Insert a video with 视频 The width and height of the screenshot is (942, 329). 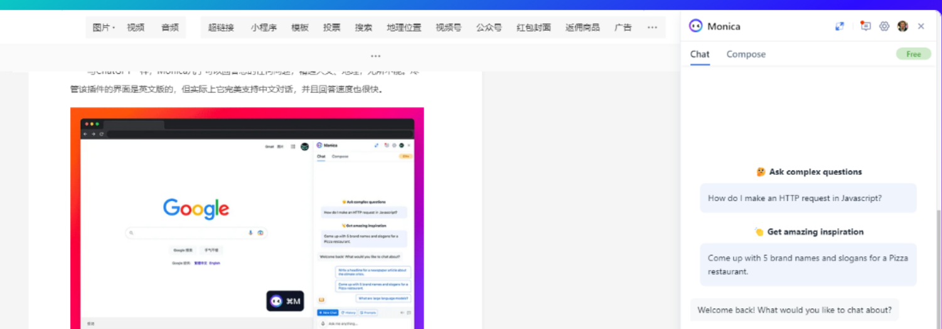click(136, 28)
